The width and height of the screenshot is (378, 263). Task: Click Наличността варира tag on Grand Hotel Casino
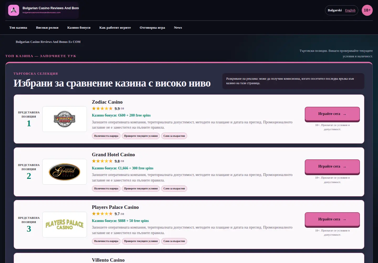[106, 189]
